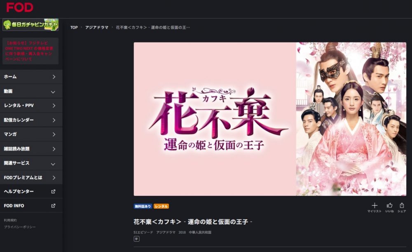Open the レンタル・PPV menu item

(31, 106)
